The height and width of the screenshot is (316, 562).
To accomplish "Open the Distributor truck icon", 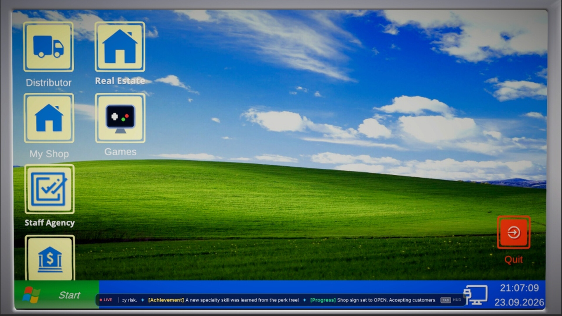I will [49, 47].
